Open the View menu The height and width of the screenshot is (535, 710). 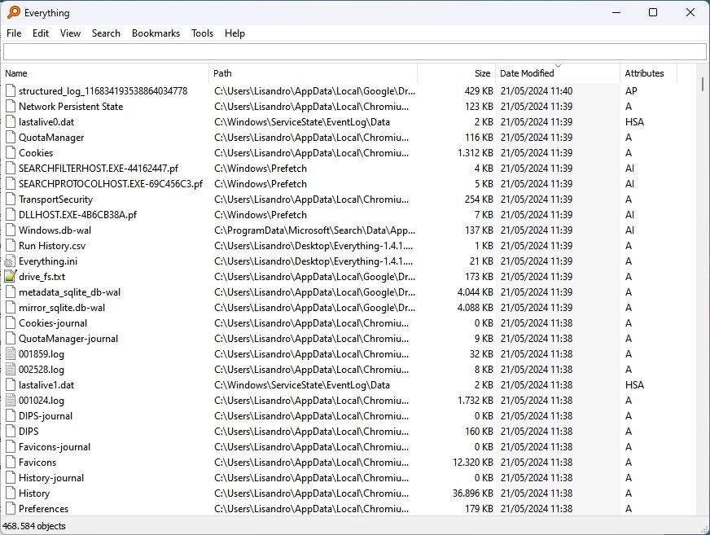[70, 33]
